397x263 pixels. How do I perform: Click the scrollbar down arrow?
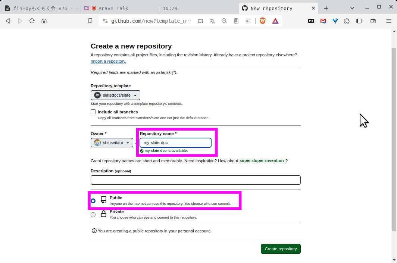click(x=394, y=260)
